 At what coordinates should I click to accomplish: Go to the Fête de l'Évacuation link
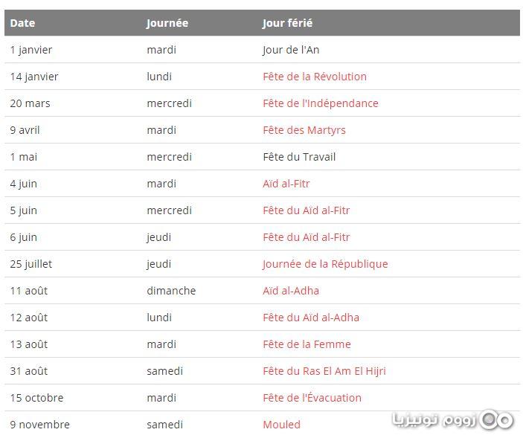point(312,398)
